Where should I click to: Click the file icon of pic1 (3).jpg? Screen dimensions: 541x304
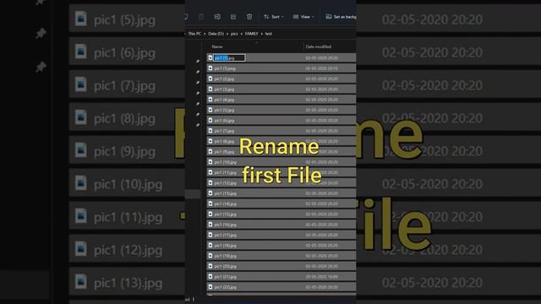click(x=210, y=89)
